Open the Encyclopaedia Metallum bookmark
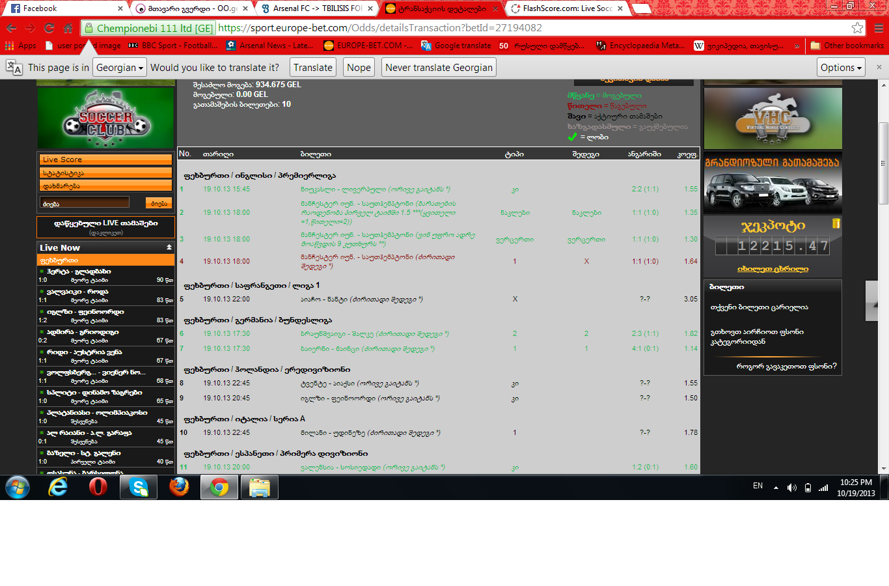Screen dimensions: 889x586 pyautogui.click(x=640, y=46)
